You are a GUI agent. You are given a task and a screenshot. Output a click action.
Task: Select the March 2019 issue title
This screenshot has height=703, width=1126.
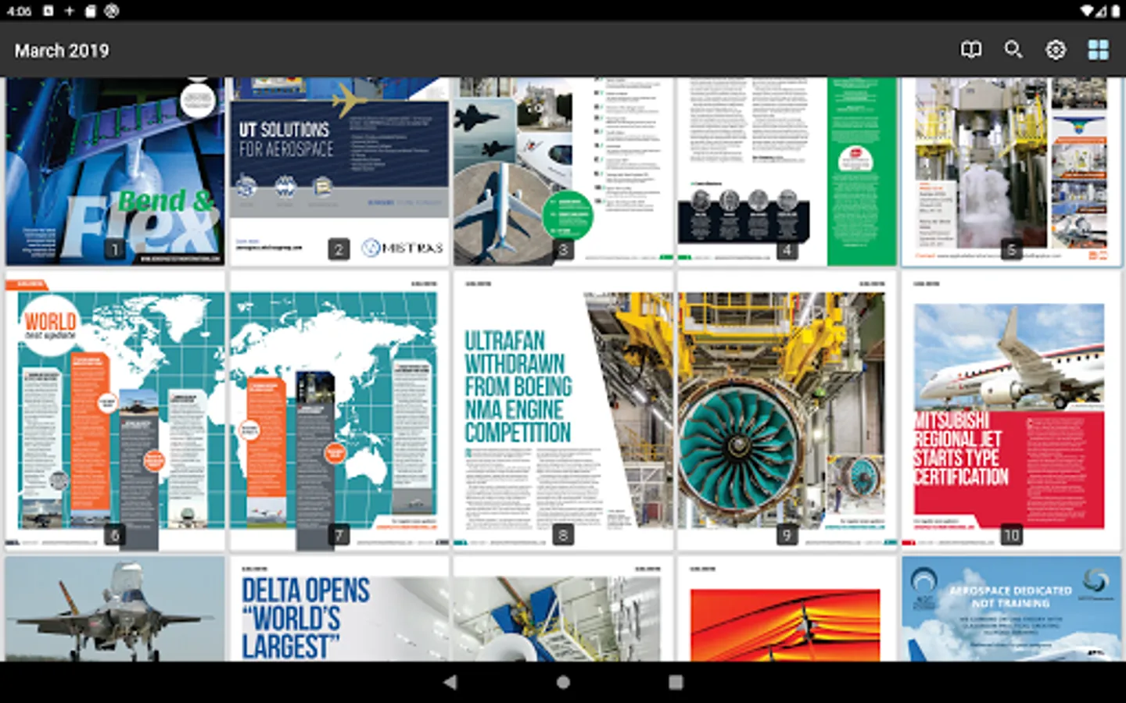pos(62,51)
